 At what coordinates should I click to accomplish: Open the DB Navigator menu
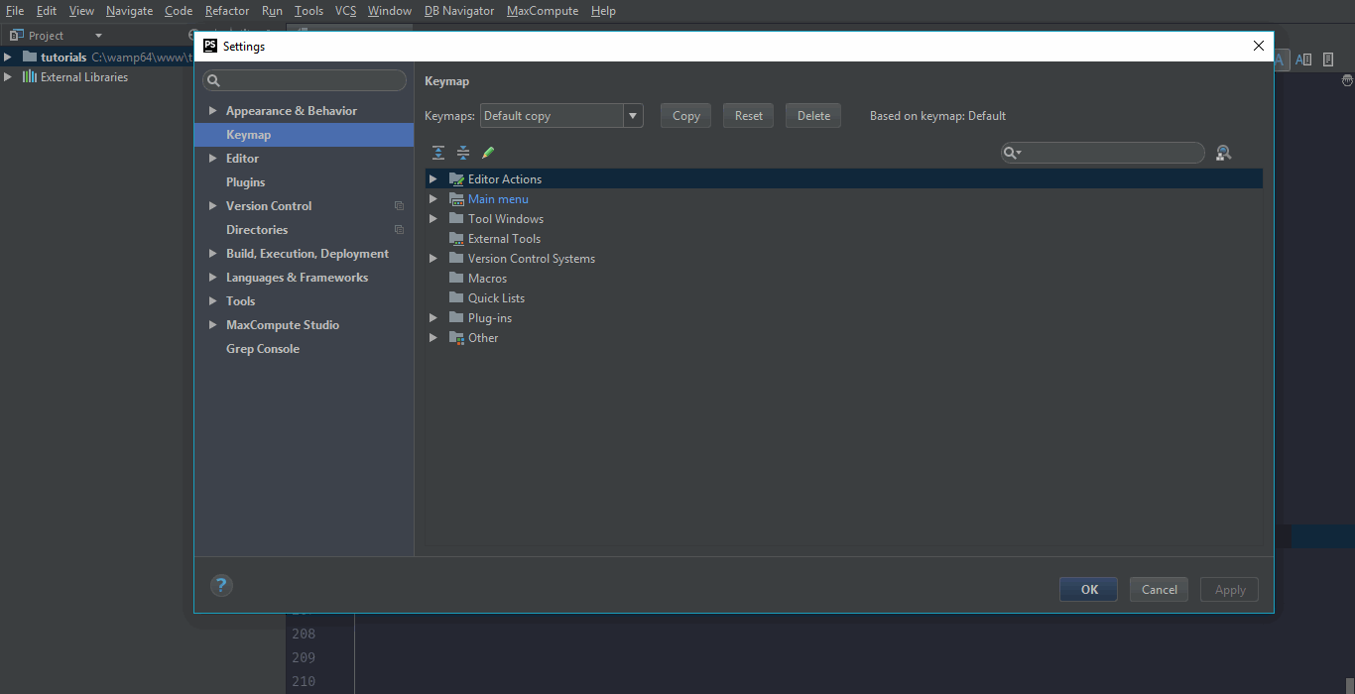click(x=458, y=11)
